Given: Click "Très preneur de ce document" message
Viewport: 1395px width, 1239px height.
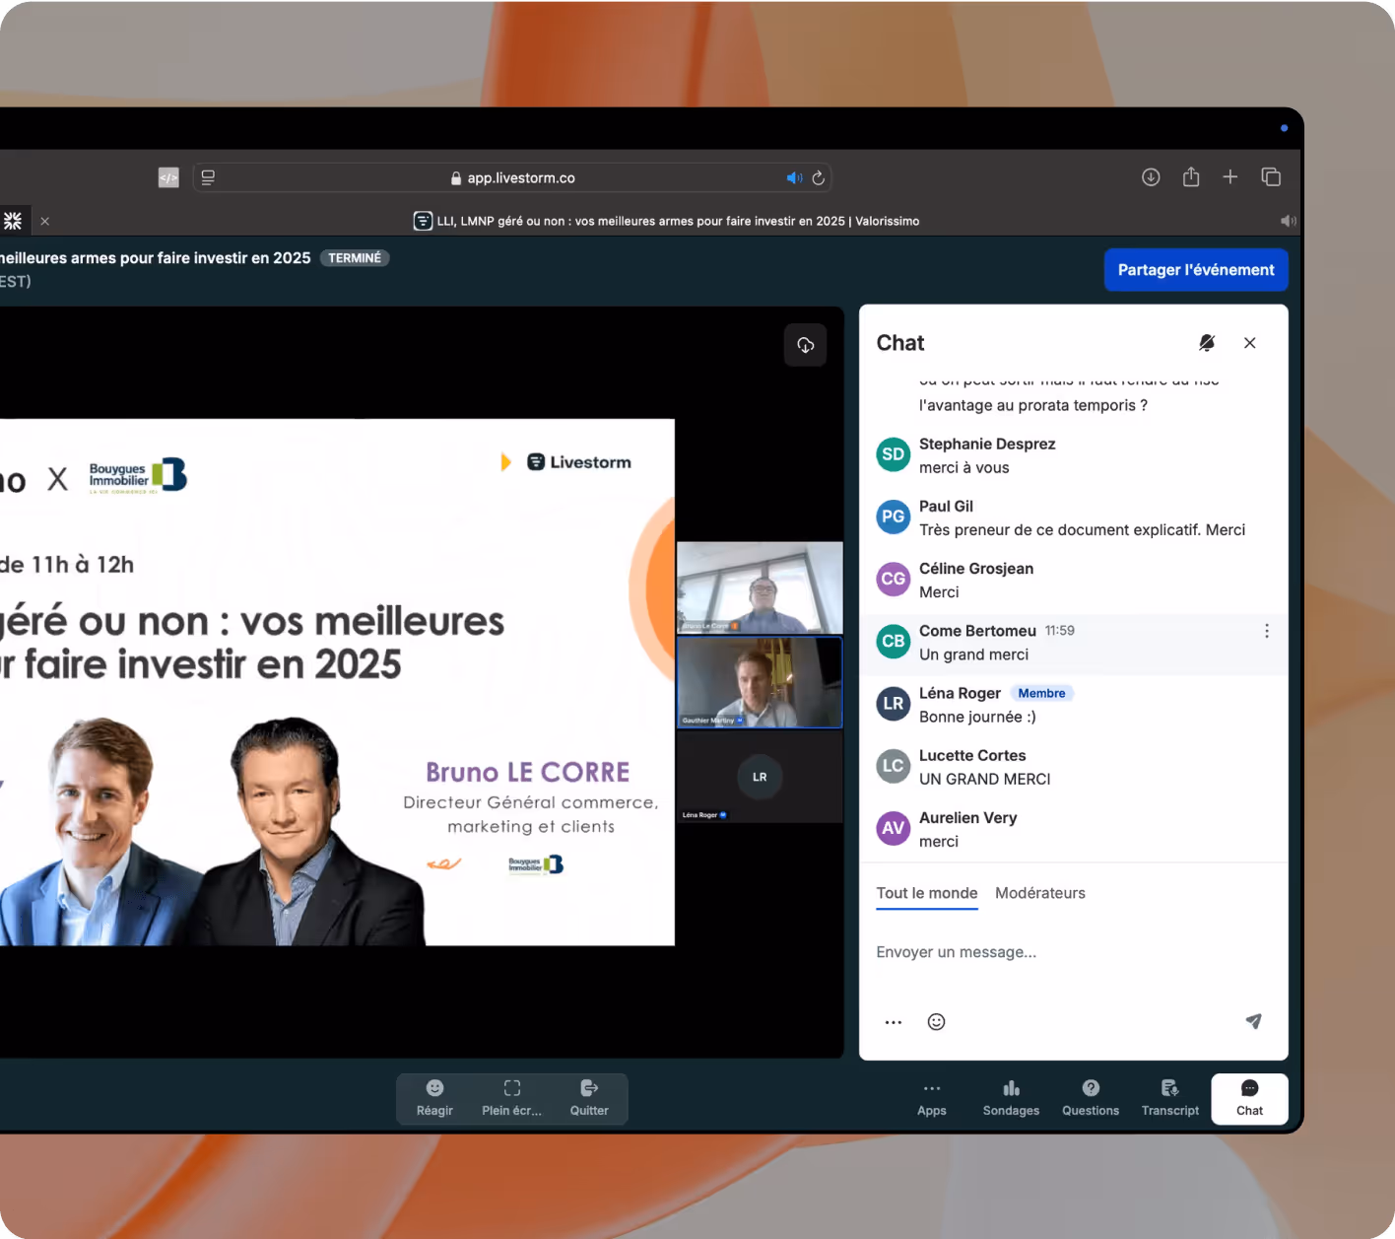Looking at the screenshot, I should [x=1082, y=530].
